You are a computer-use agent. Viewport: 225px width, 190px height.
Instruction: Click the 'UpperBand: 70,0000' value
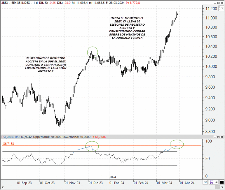coord(47,137)
